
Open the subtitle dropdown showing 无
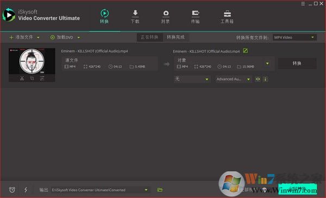192,79
